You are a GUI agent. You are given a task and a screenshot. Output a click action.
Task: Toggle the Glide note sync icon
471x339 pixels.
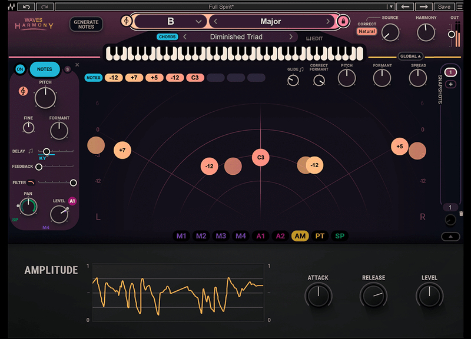point(301,69)
